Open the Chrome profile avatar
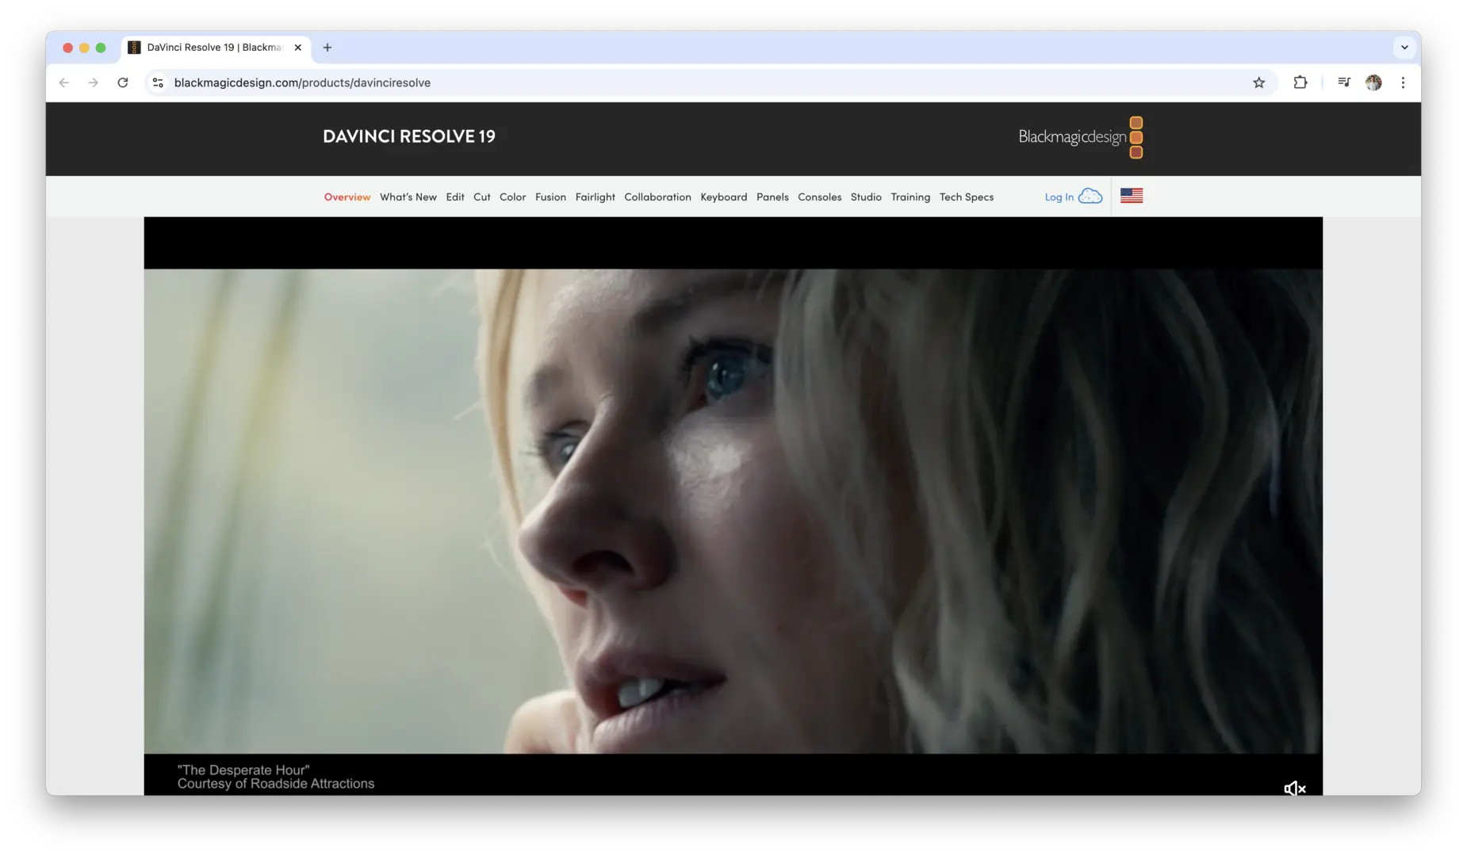 tap(1373, 82)
